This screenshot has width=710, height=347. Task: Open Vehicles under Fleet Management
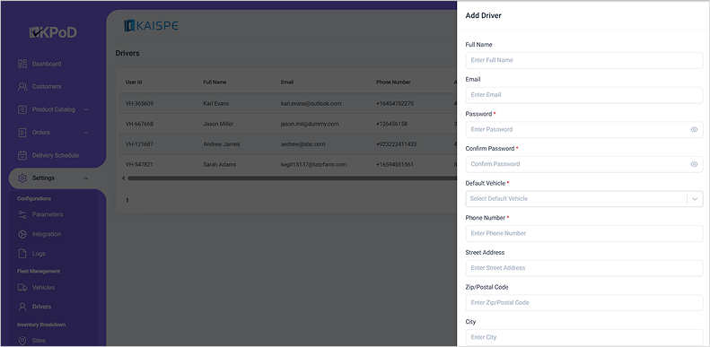pyautogui.click(x=43, y=287)
